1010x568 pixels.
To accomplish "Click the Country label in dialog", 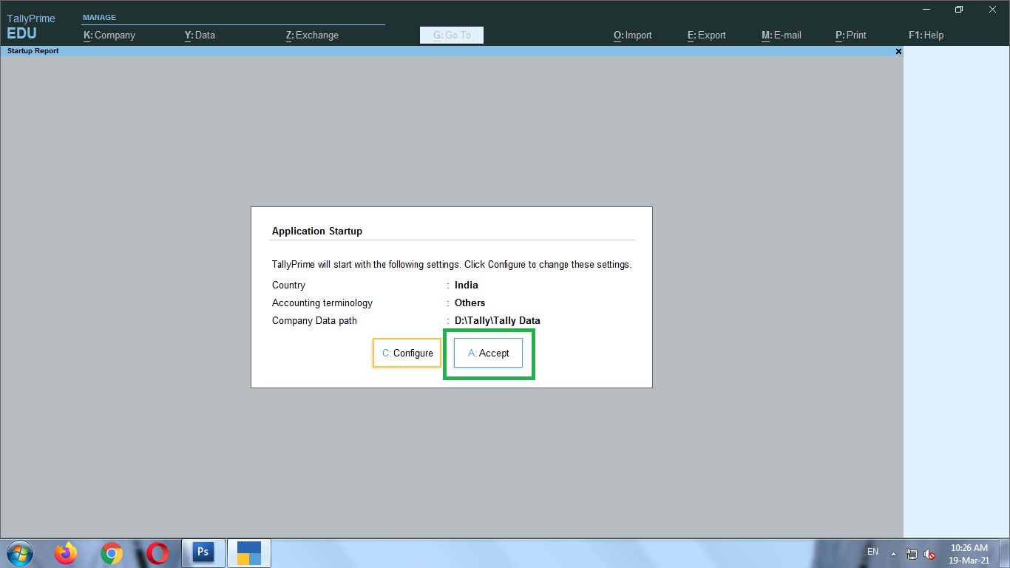I will [288, 285].
